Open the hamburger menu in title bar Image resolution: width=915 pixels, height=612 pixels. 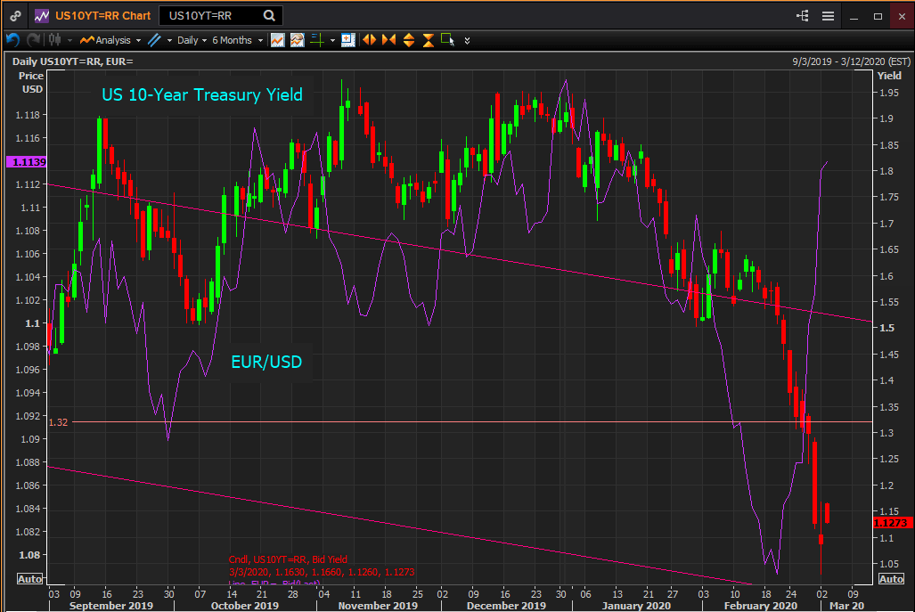[x=829, y=16]
